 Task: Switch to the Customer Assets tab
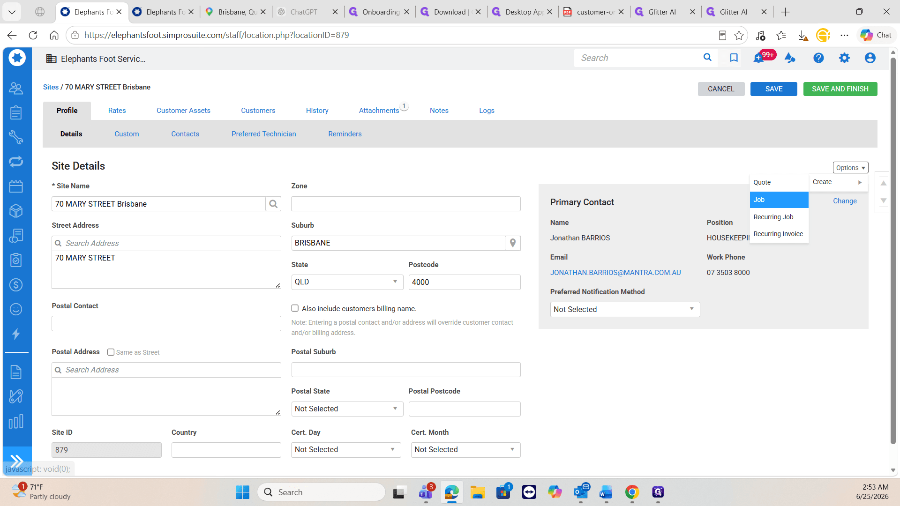pos(183,111)
